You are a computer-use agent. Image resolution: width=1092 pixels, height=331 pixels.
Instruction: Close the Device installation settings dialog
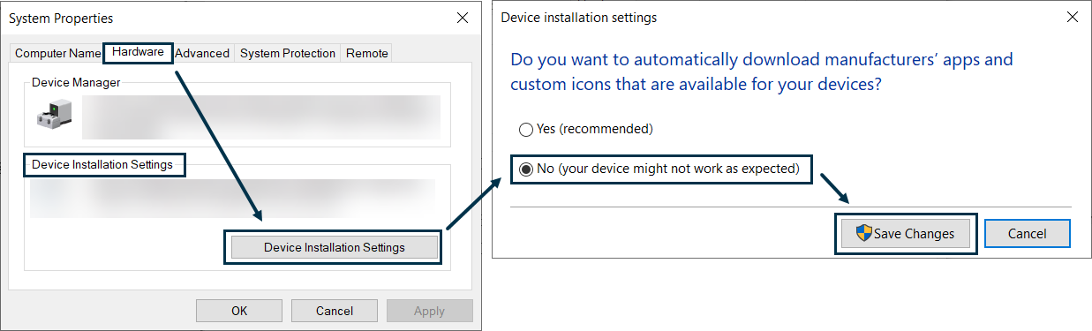point(1073,17)
